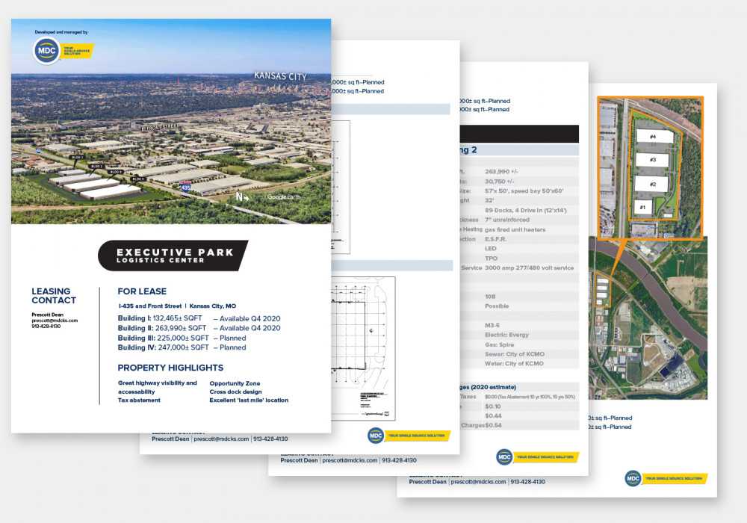Click the MDC circular logo on the cover page
This screenshot has height=523, width=747.
[46, 52]
